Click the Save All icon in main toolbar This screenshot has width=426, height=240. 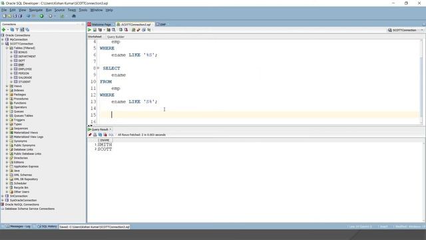(x=20, y=16)
